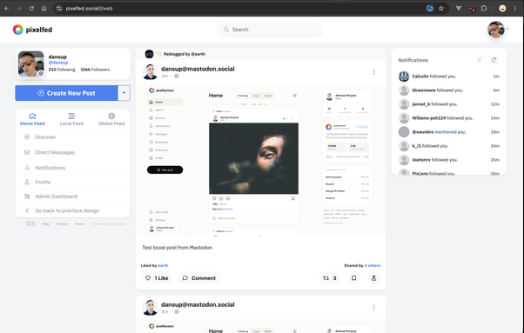Click Calculin's avatar in Notifications
Image resolution: width=524 pixels, height=333 pixels.
click(x=404, y=77)
